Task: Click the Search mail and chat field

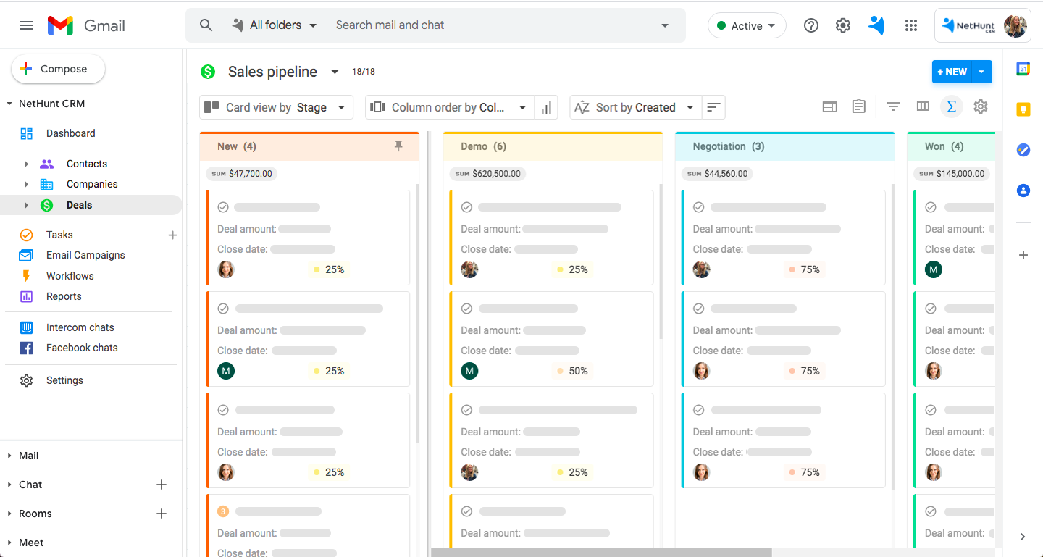Action: point(493,25)
